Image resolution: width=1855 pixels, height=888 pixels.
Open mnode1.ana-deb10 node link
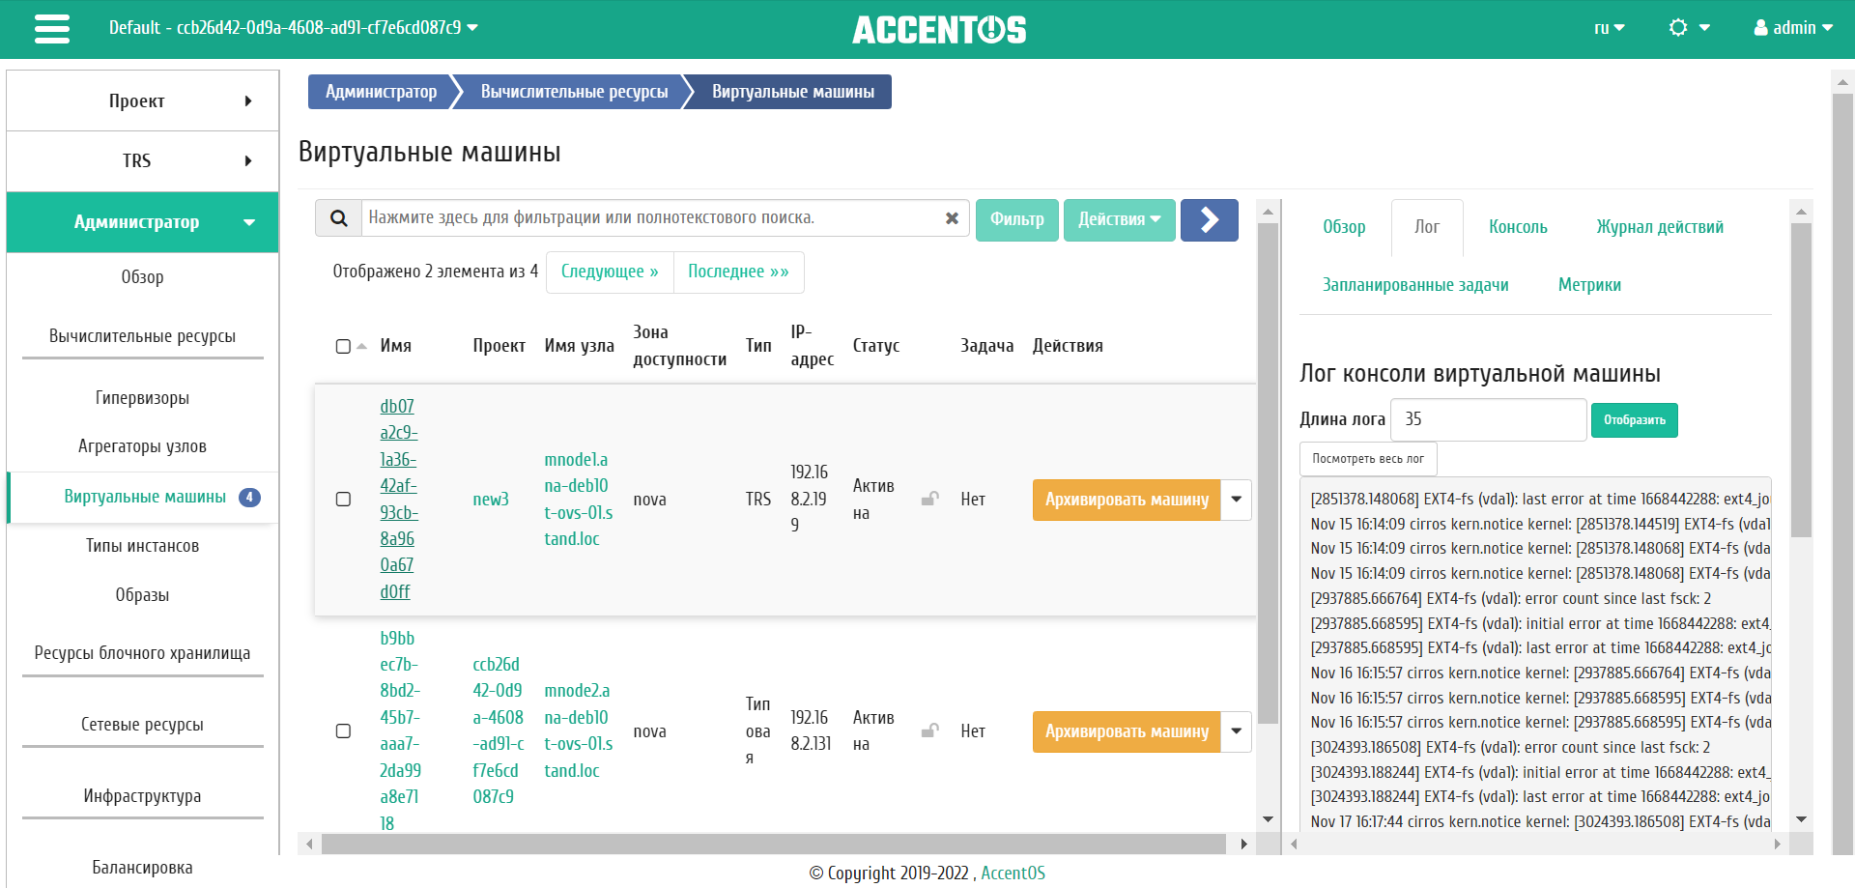coord(579,499)
